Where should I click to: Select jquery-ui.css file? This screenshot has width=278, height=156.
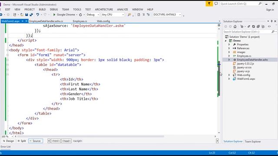tap(244, 68)
